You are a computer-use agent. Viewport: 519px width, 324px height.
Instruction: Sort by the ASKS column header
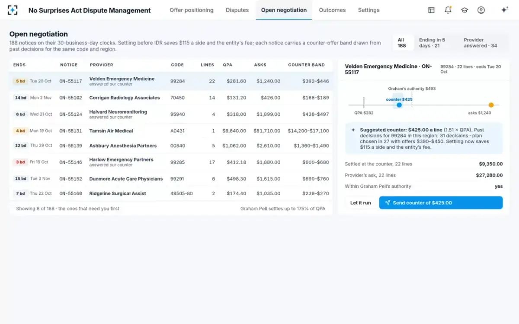click(x=260, y=65)
